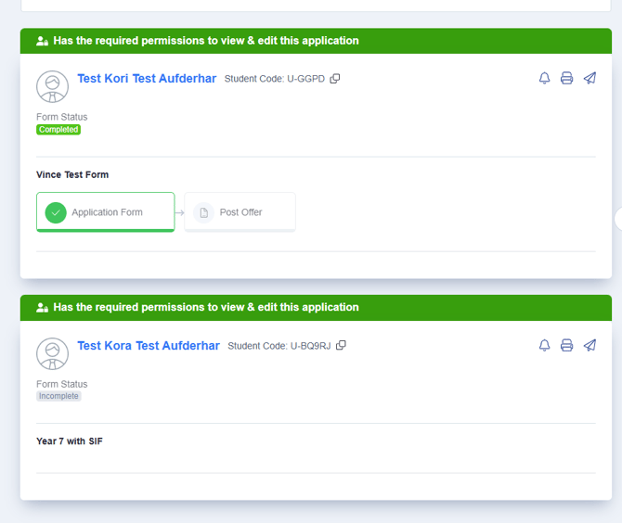Select the Application Form step

(105, 212)
